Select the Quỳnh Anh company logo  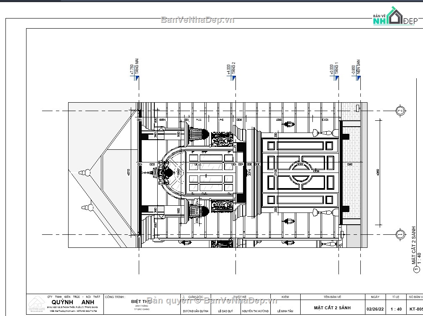pos(37,304)
